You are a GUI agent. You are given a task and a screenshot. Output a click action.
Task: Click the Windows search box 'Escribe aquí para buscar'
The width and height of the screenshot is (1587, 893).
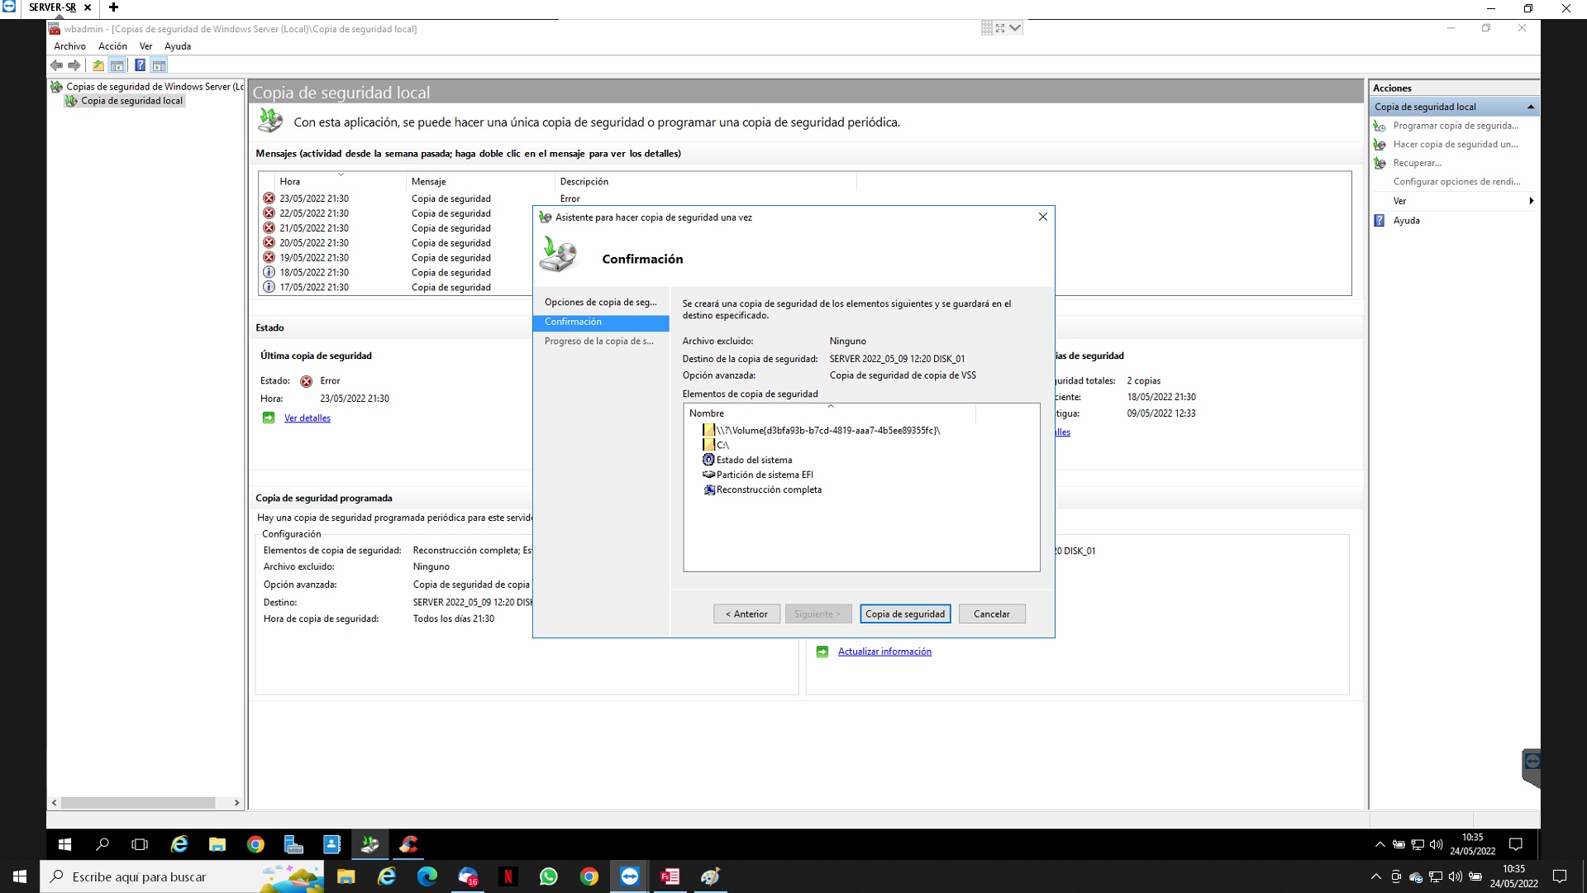pyautogui.click(x=165, y=876)
